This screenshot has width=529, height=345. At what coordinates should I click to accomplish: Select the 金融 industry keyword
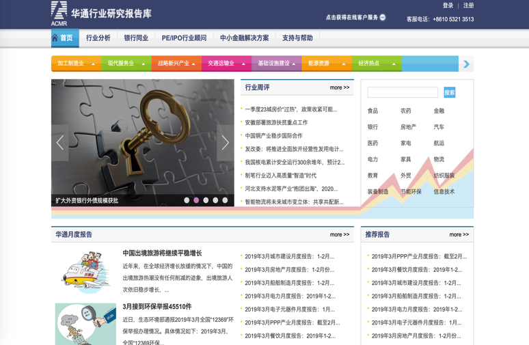coord(439,111)
